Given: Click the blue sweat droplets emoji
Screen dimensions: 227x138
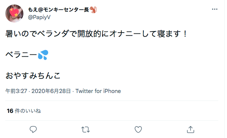Looking at the screenshot, I should pos(43,55).
